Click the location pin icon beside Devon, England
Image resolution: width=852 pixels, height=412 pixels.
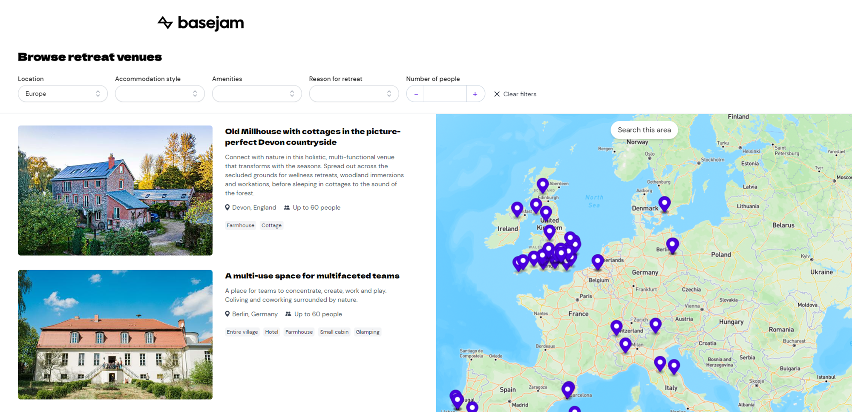click(x=227, y=207)
